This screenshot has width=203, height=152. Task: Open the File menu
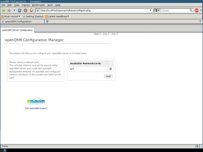[3, 5]
